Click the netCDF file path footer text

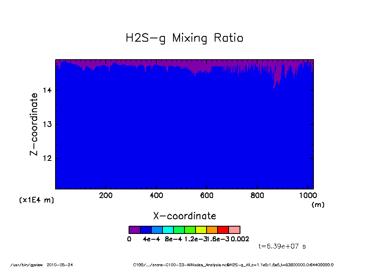[233, 265]
